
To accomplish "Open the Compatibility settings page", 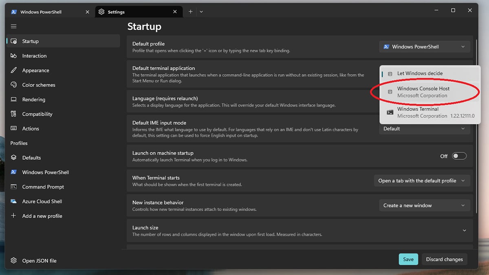I will [x=63, y=114].
